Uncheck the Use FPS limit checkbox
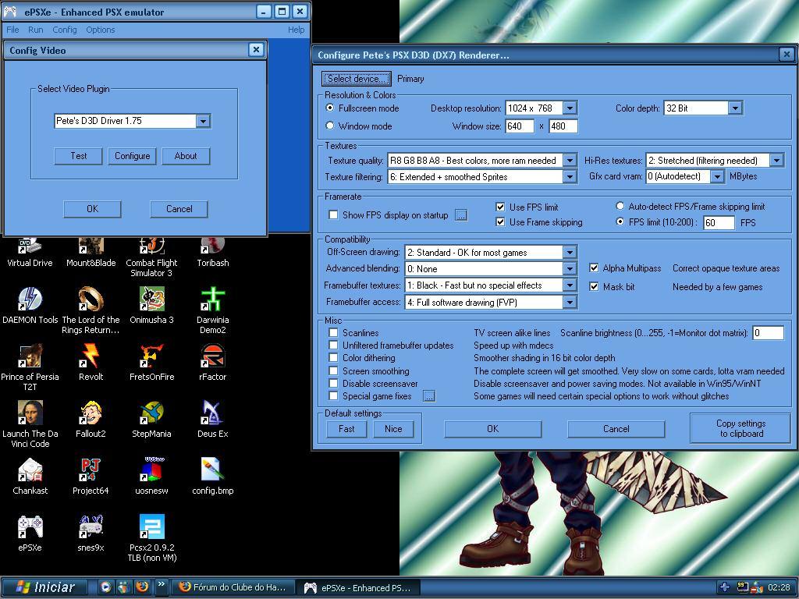 [x=500, y=207]
